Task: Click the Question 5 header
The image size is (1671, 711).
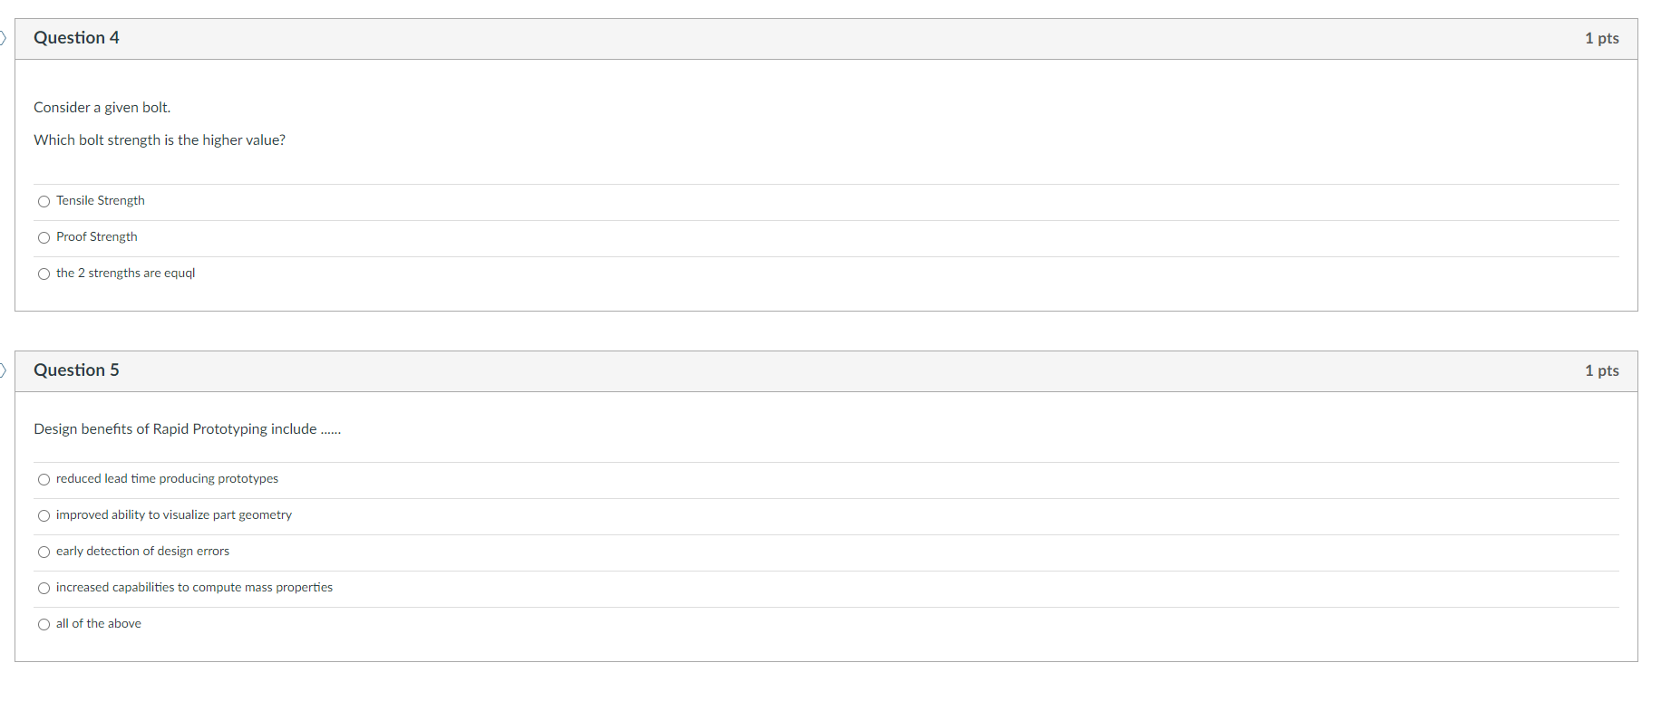Action: pyautogui.click(x=76, y=370)
